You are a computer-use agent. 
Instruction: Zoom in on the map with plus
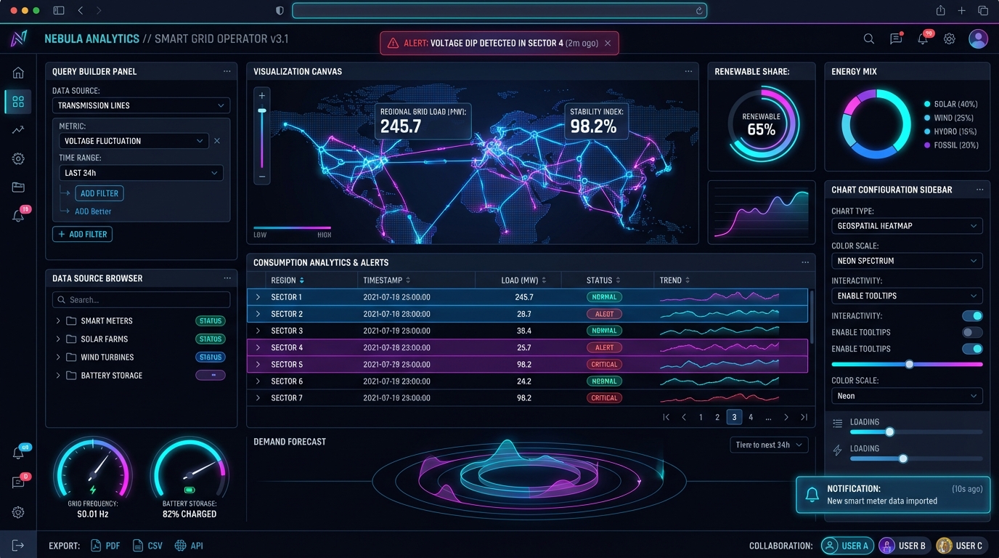point(262,95)
